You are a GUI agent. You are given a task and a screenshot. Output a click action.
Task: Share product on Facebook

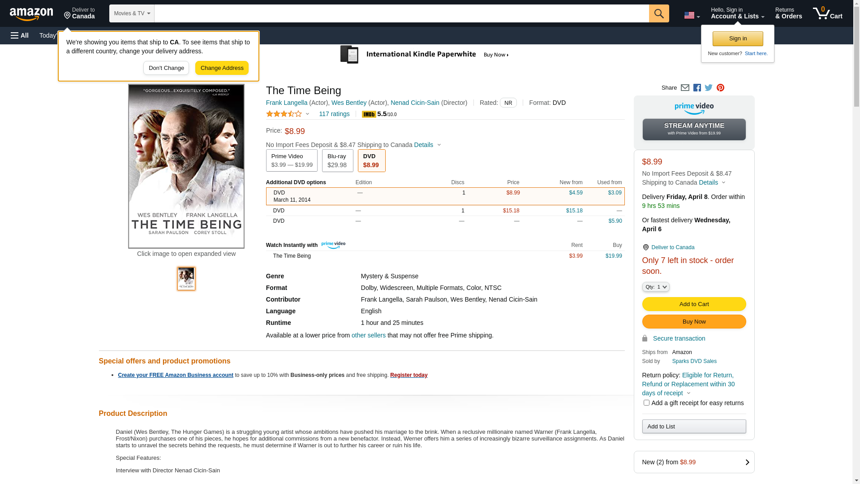[x=697, y=88]
